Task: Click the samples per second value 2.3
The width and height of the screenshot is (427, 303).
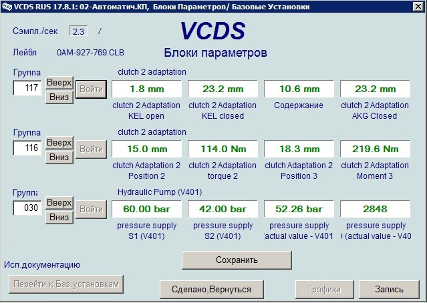Action: click(x=79, y=31)
